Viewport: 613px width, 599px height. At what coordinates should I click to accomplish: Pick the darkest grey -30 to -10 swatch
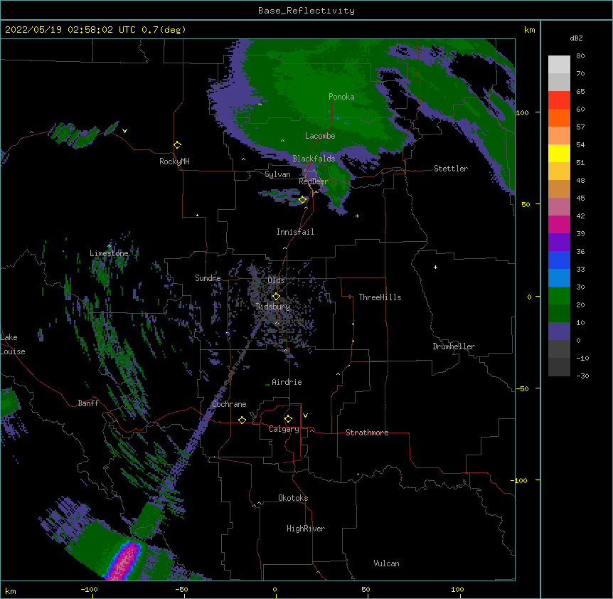tap(559, 367)
